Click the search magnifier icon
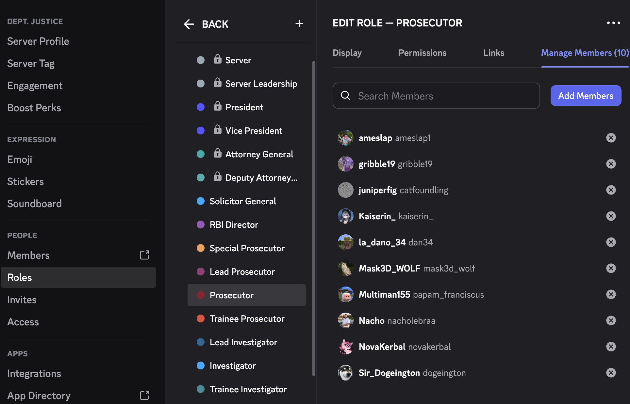The width and height of the screenshot is (630, 404). (345, 96)
